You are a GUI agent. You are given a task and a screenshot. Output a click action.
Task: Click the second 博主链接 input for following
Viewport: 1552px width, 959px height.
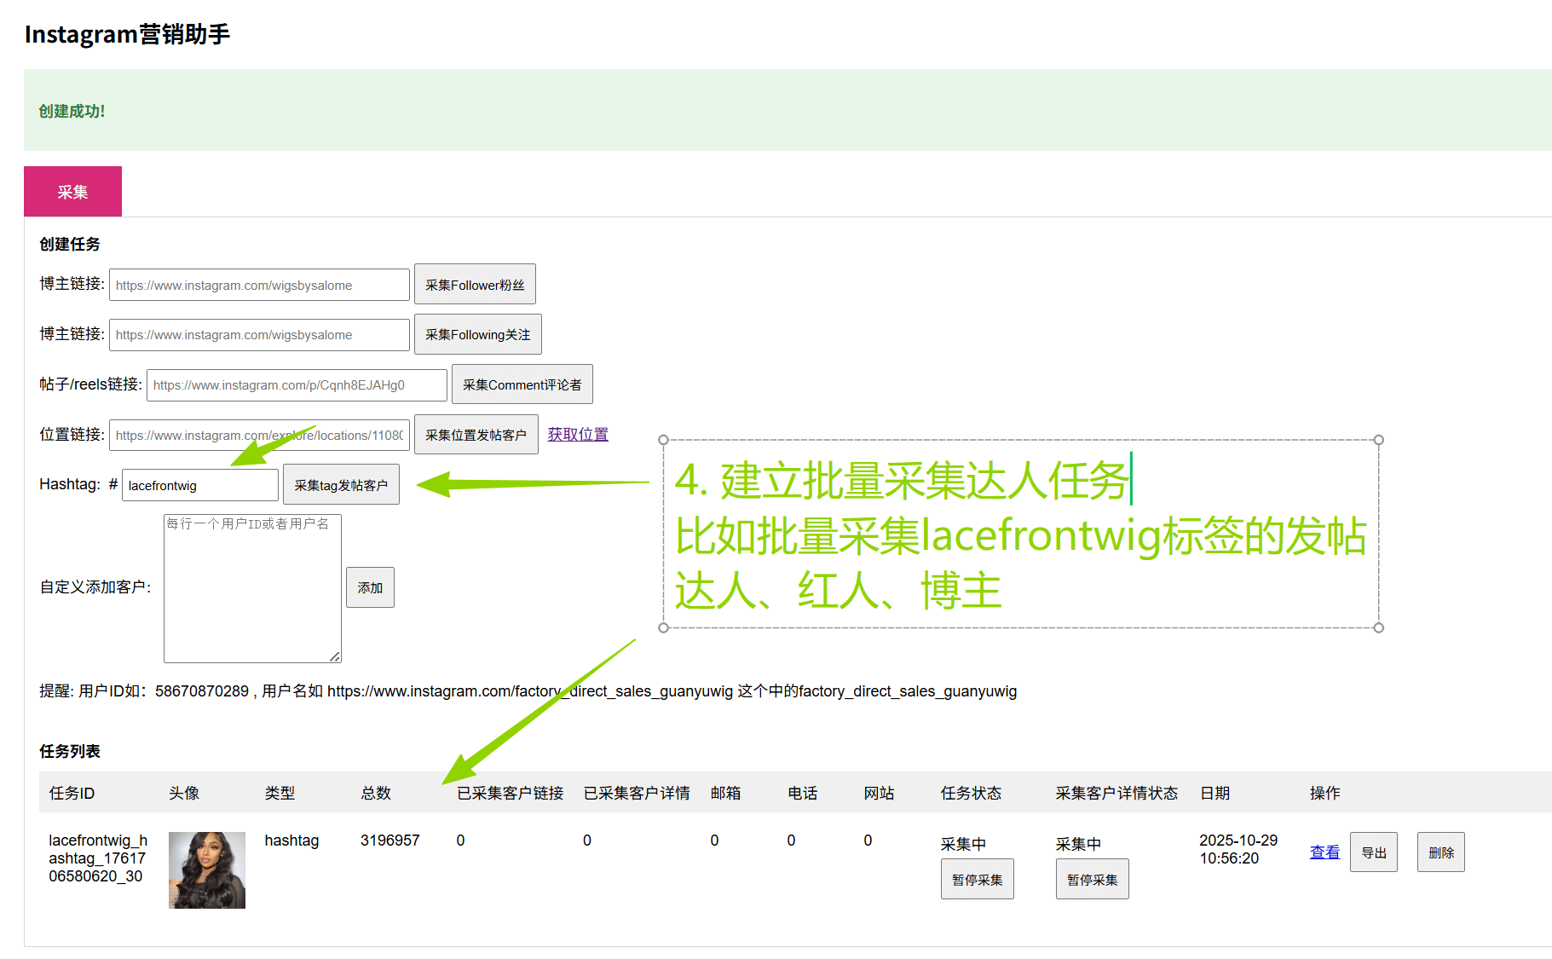(259, 334)
